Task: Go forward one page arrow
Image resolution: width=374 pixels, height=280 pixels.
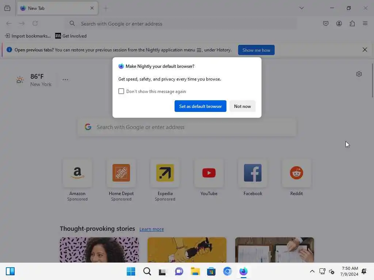Action: (x=22, y=23)
